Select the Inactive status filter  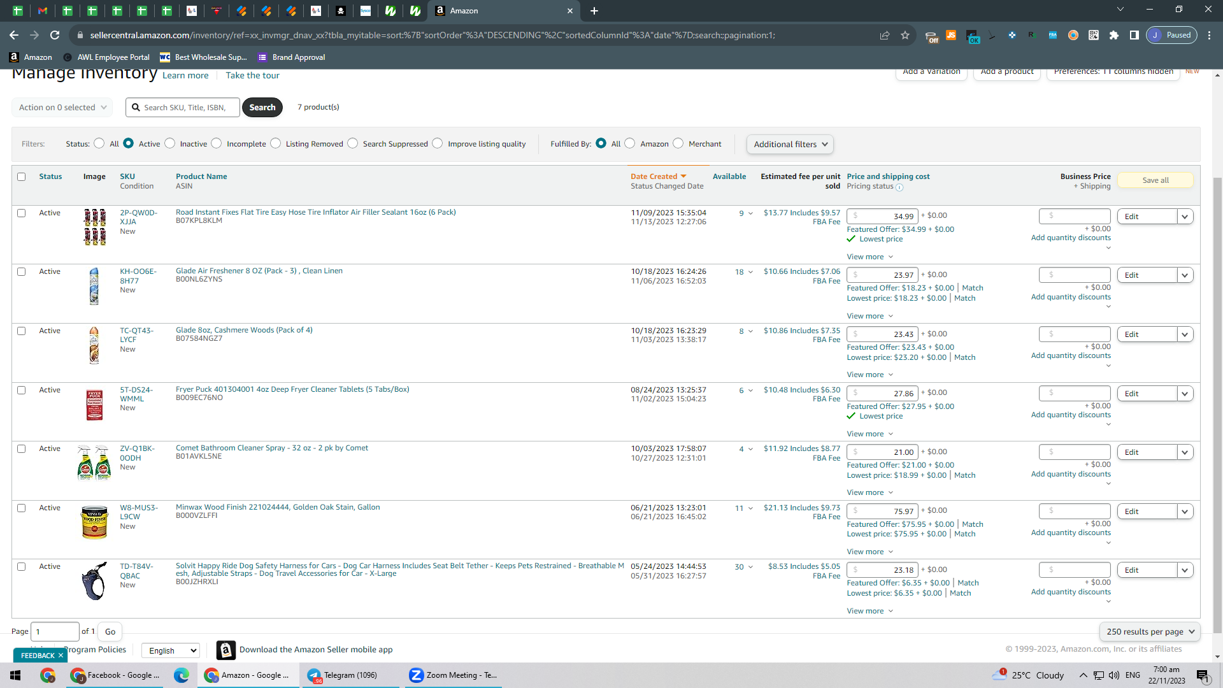170,143
